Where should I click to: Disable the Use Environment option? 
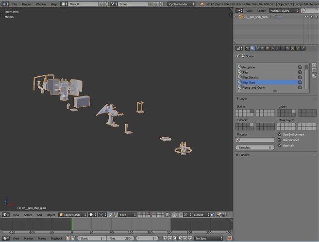[x=280, y=134]
